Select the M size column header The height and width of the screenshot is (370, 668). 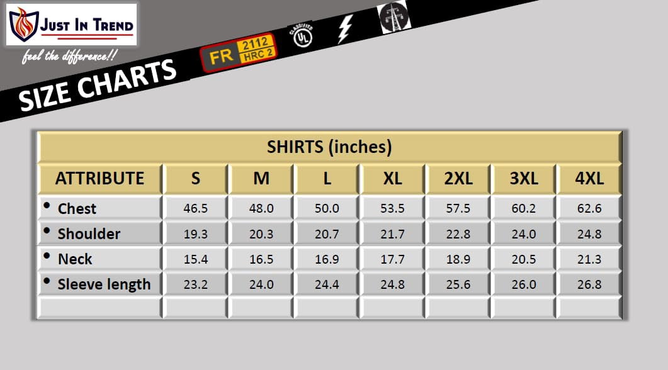pos(261,178)
